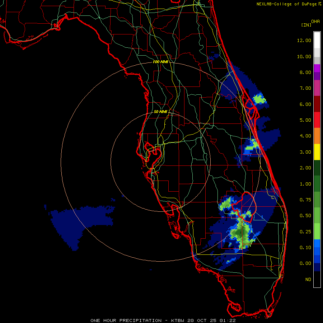Screen dimensions: 323x323
Task: Select the 4.00 legend value
Action: (305, 136)
